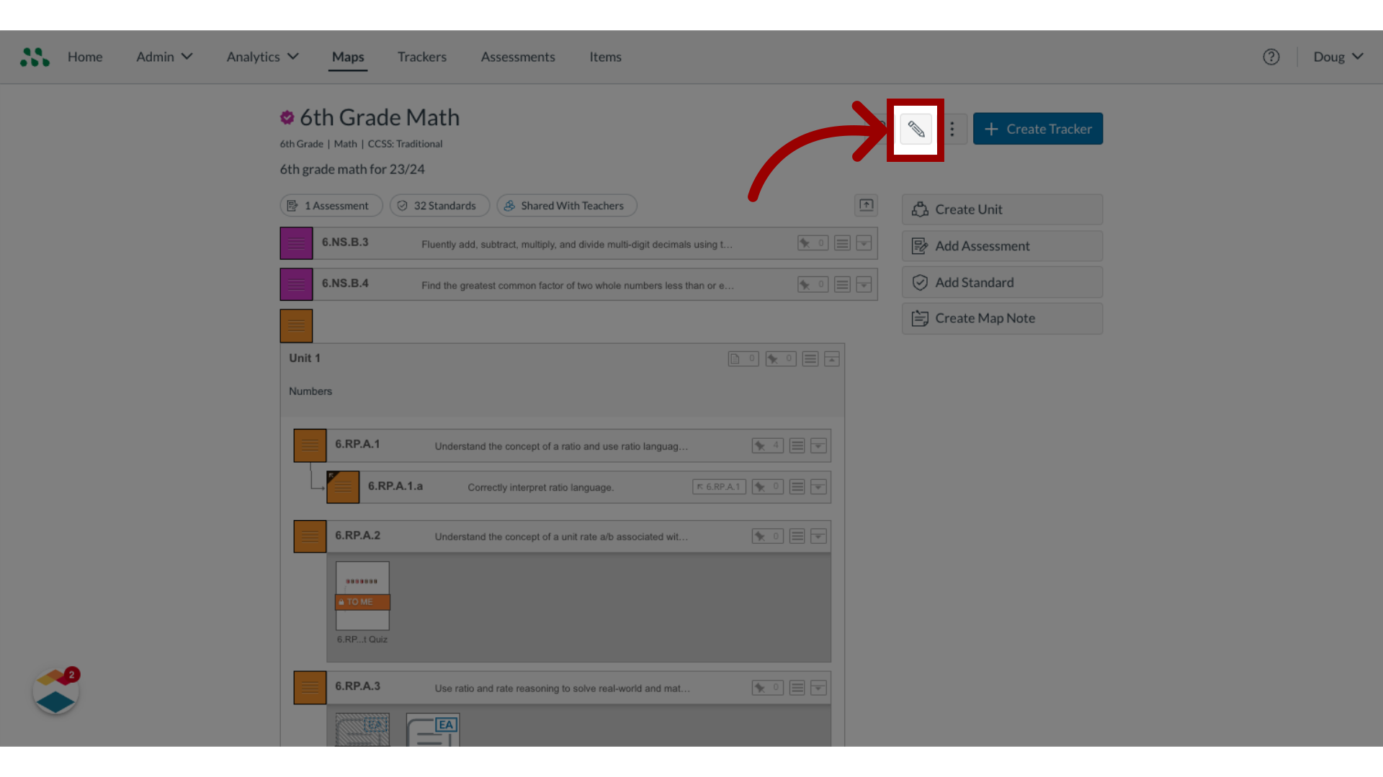Viewport: 1383px width, 777px height.
Task: Open the Doug user menu
Action: click(x=1338, y=57)
